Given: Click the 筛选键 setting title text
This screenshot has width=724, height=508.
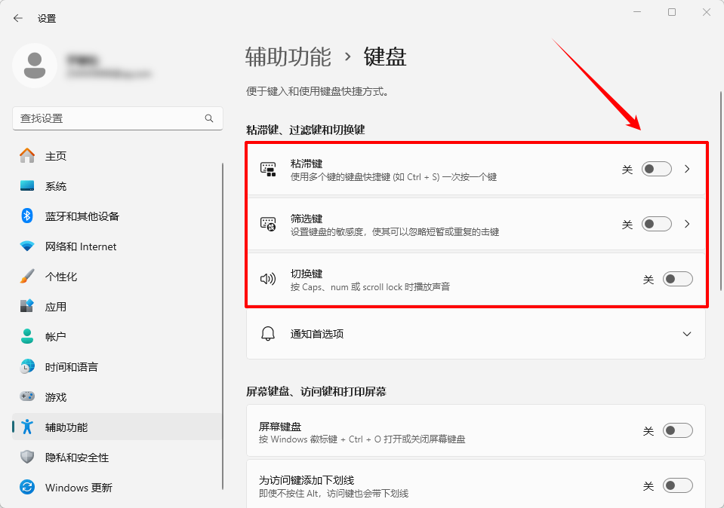Looking at the screenshot, I should pos(307,219).
